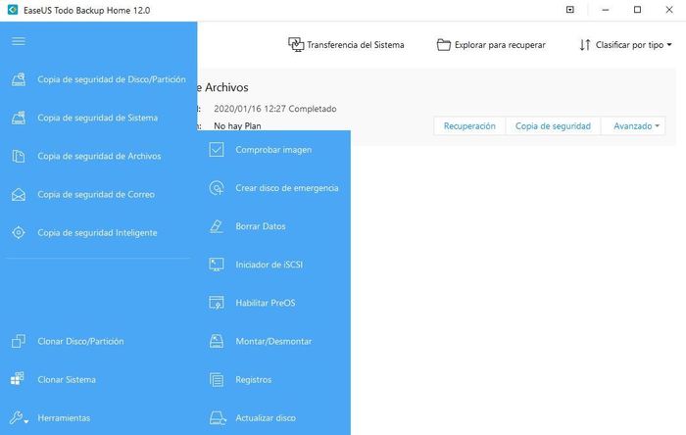Choose Habilitar PreOS
The height and width of the screenshot is (435, 686).
pyautogui.click(x=266, y=303)
